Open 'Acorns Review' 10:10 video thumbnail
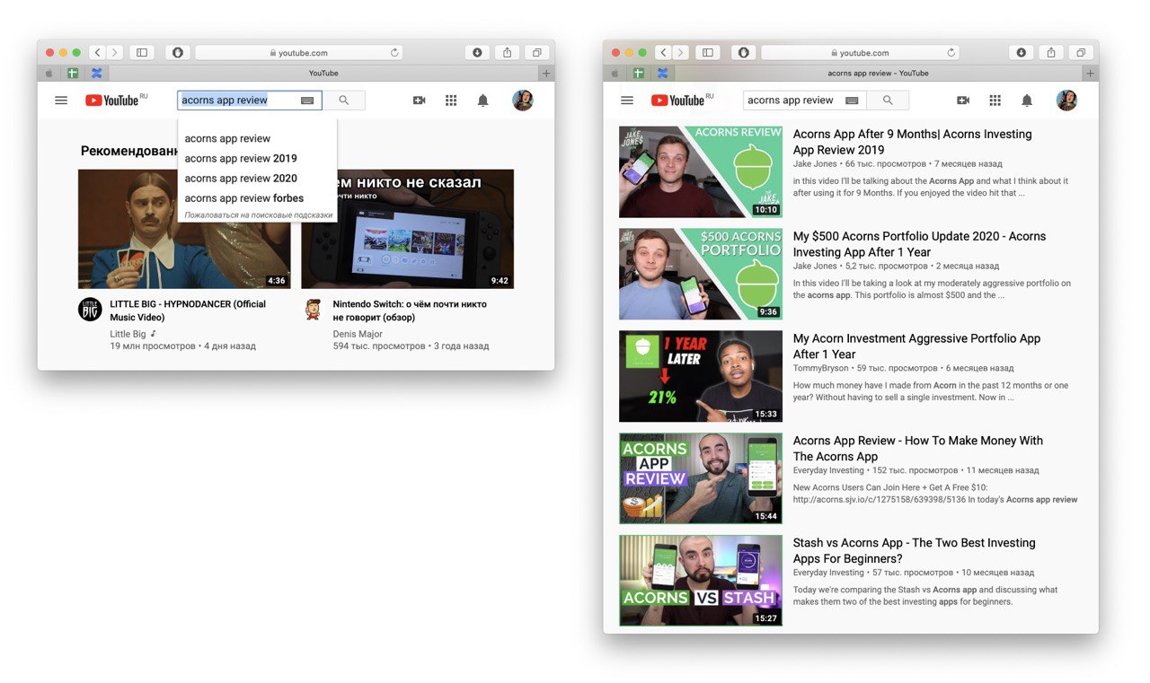The height and width of the screenshot is (683, 1150). (x=701, y=171)
